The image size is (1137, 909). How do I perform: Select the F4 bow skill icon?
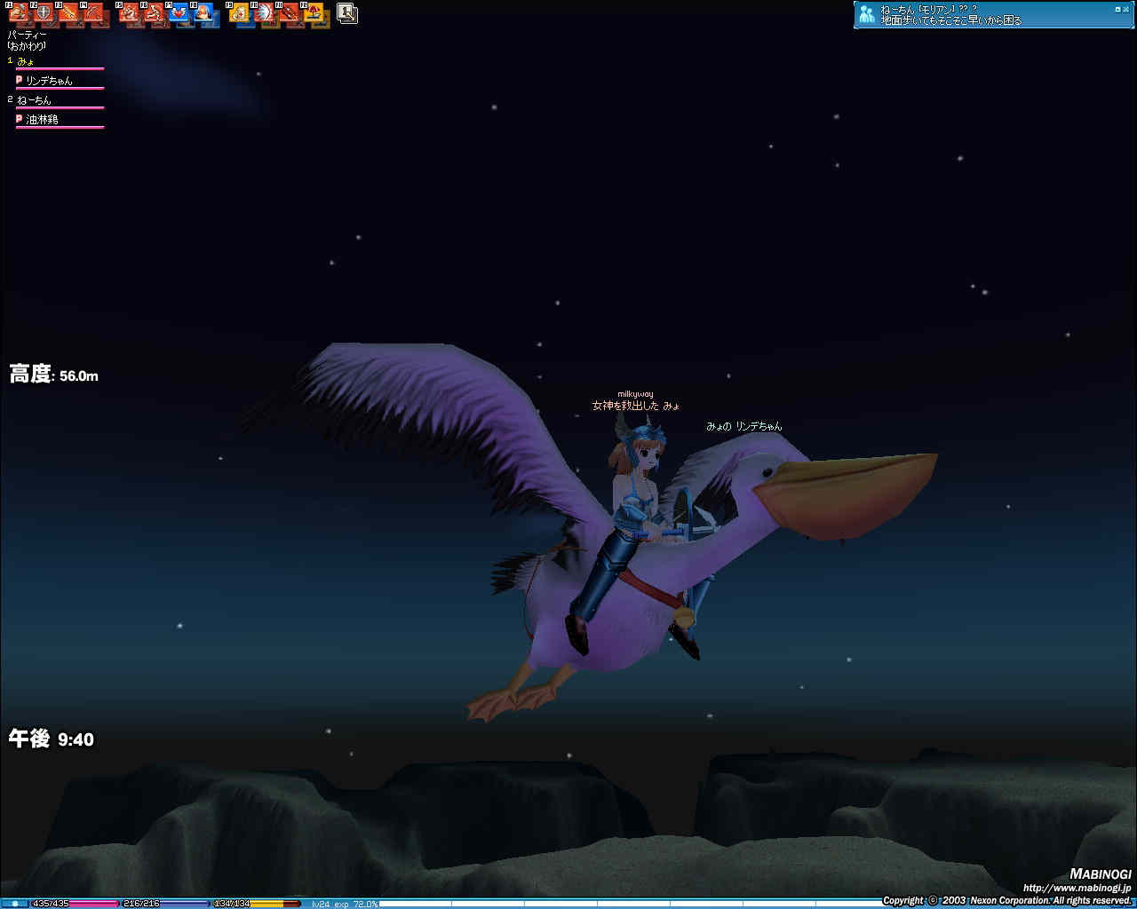point(94,14)
